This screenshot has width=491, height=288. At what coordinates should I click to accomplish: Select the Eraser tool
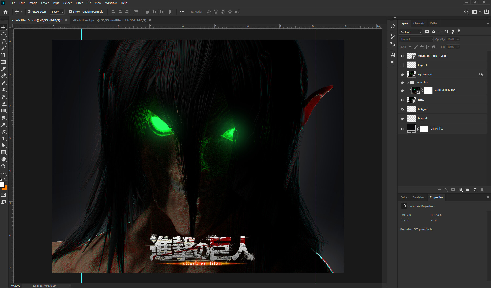click(x=3, y=104)
